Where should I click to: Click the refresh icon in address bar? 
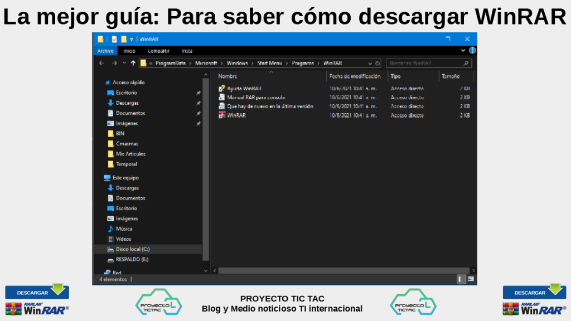(x=378, y=64)
